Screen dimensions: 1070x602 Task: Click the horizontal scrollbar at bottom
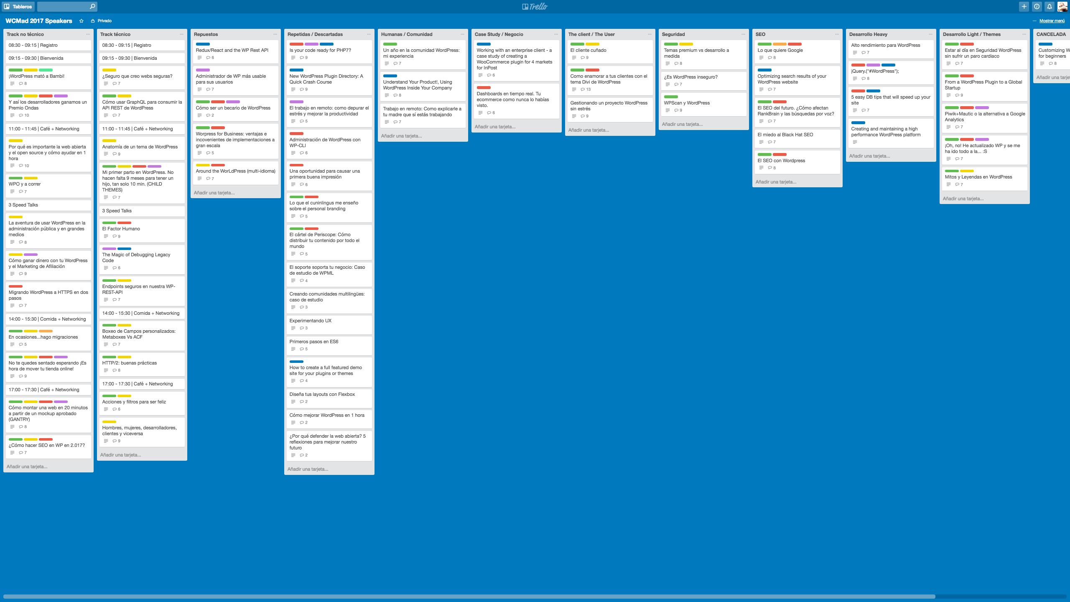468,597
